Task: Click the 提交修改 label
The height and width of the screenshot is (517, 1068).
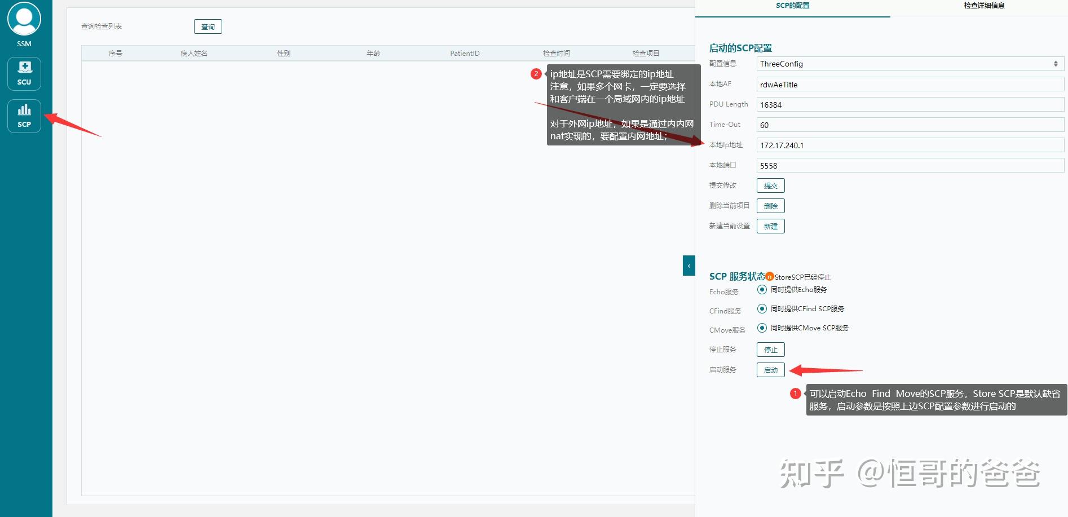Action: (x=723, y=185)
